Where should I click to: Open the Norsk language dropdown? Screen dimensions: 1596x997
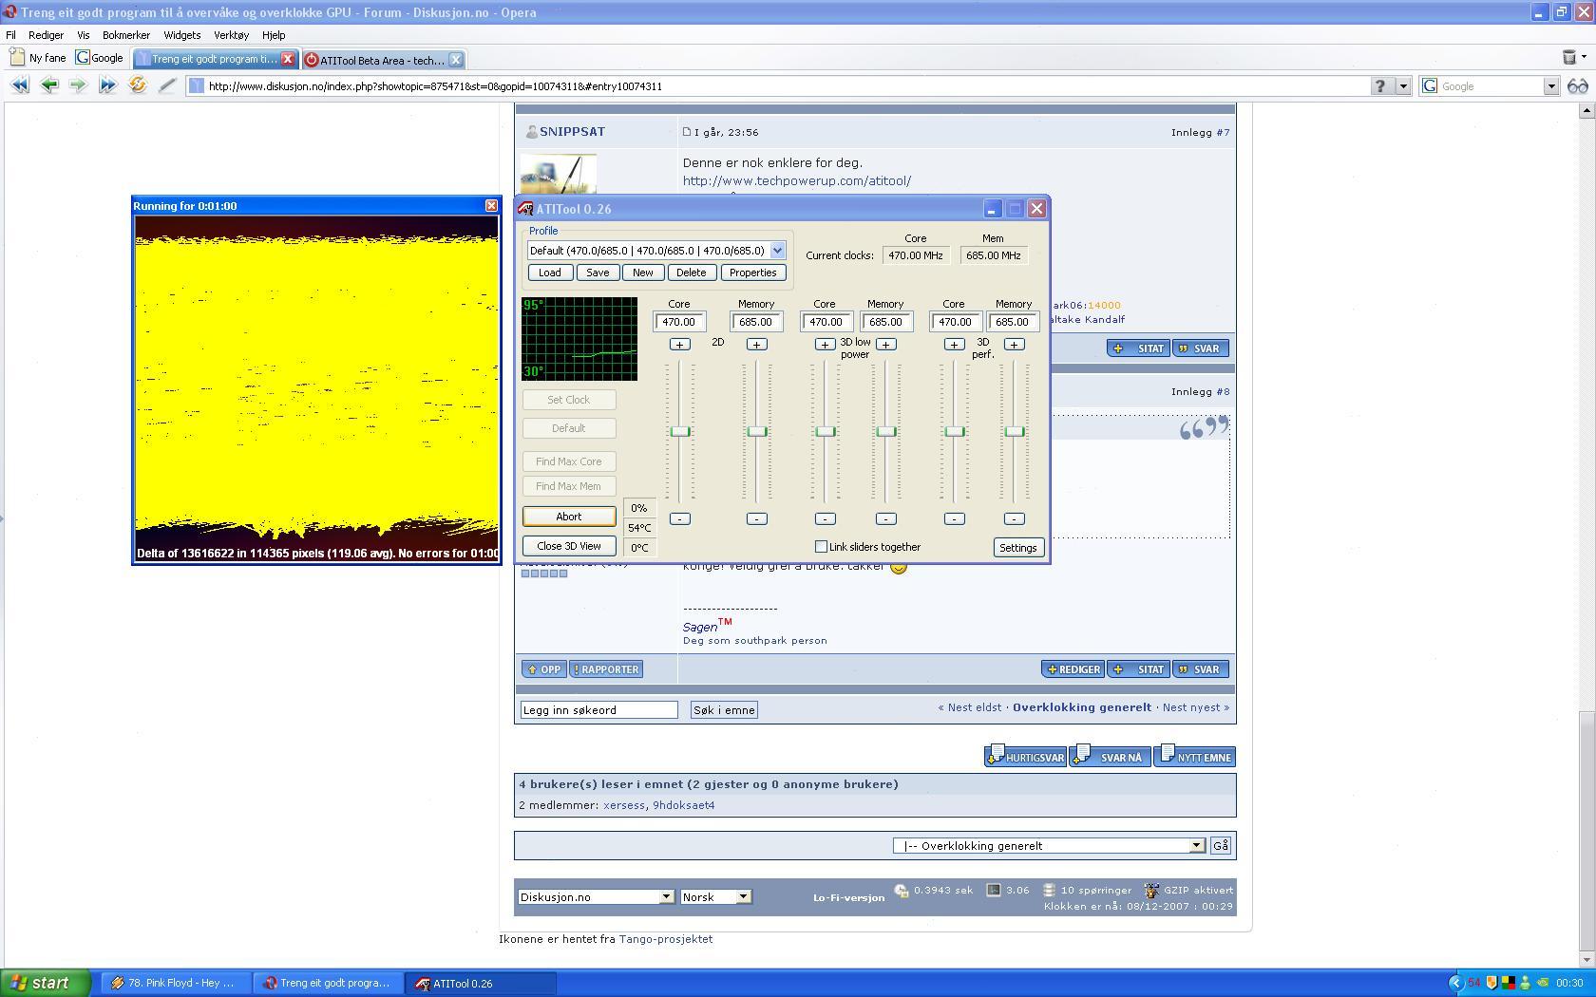click(x=743, y=896)
